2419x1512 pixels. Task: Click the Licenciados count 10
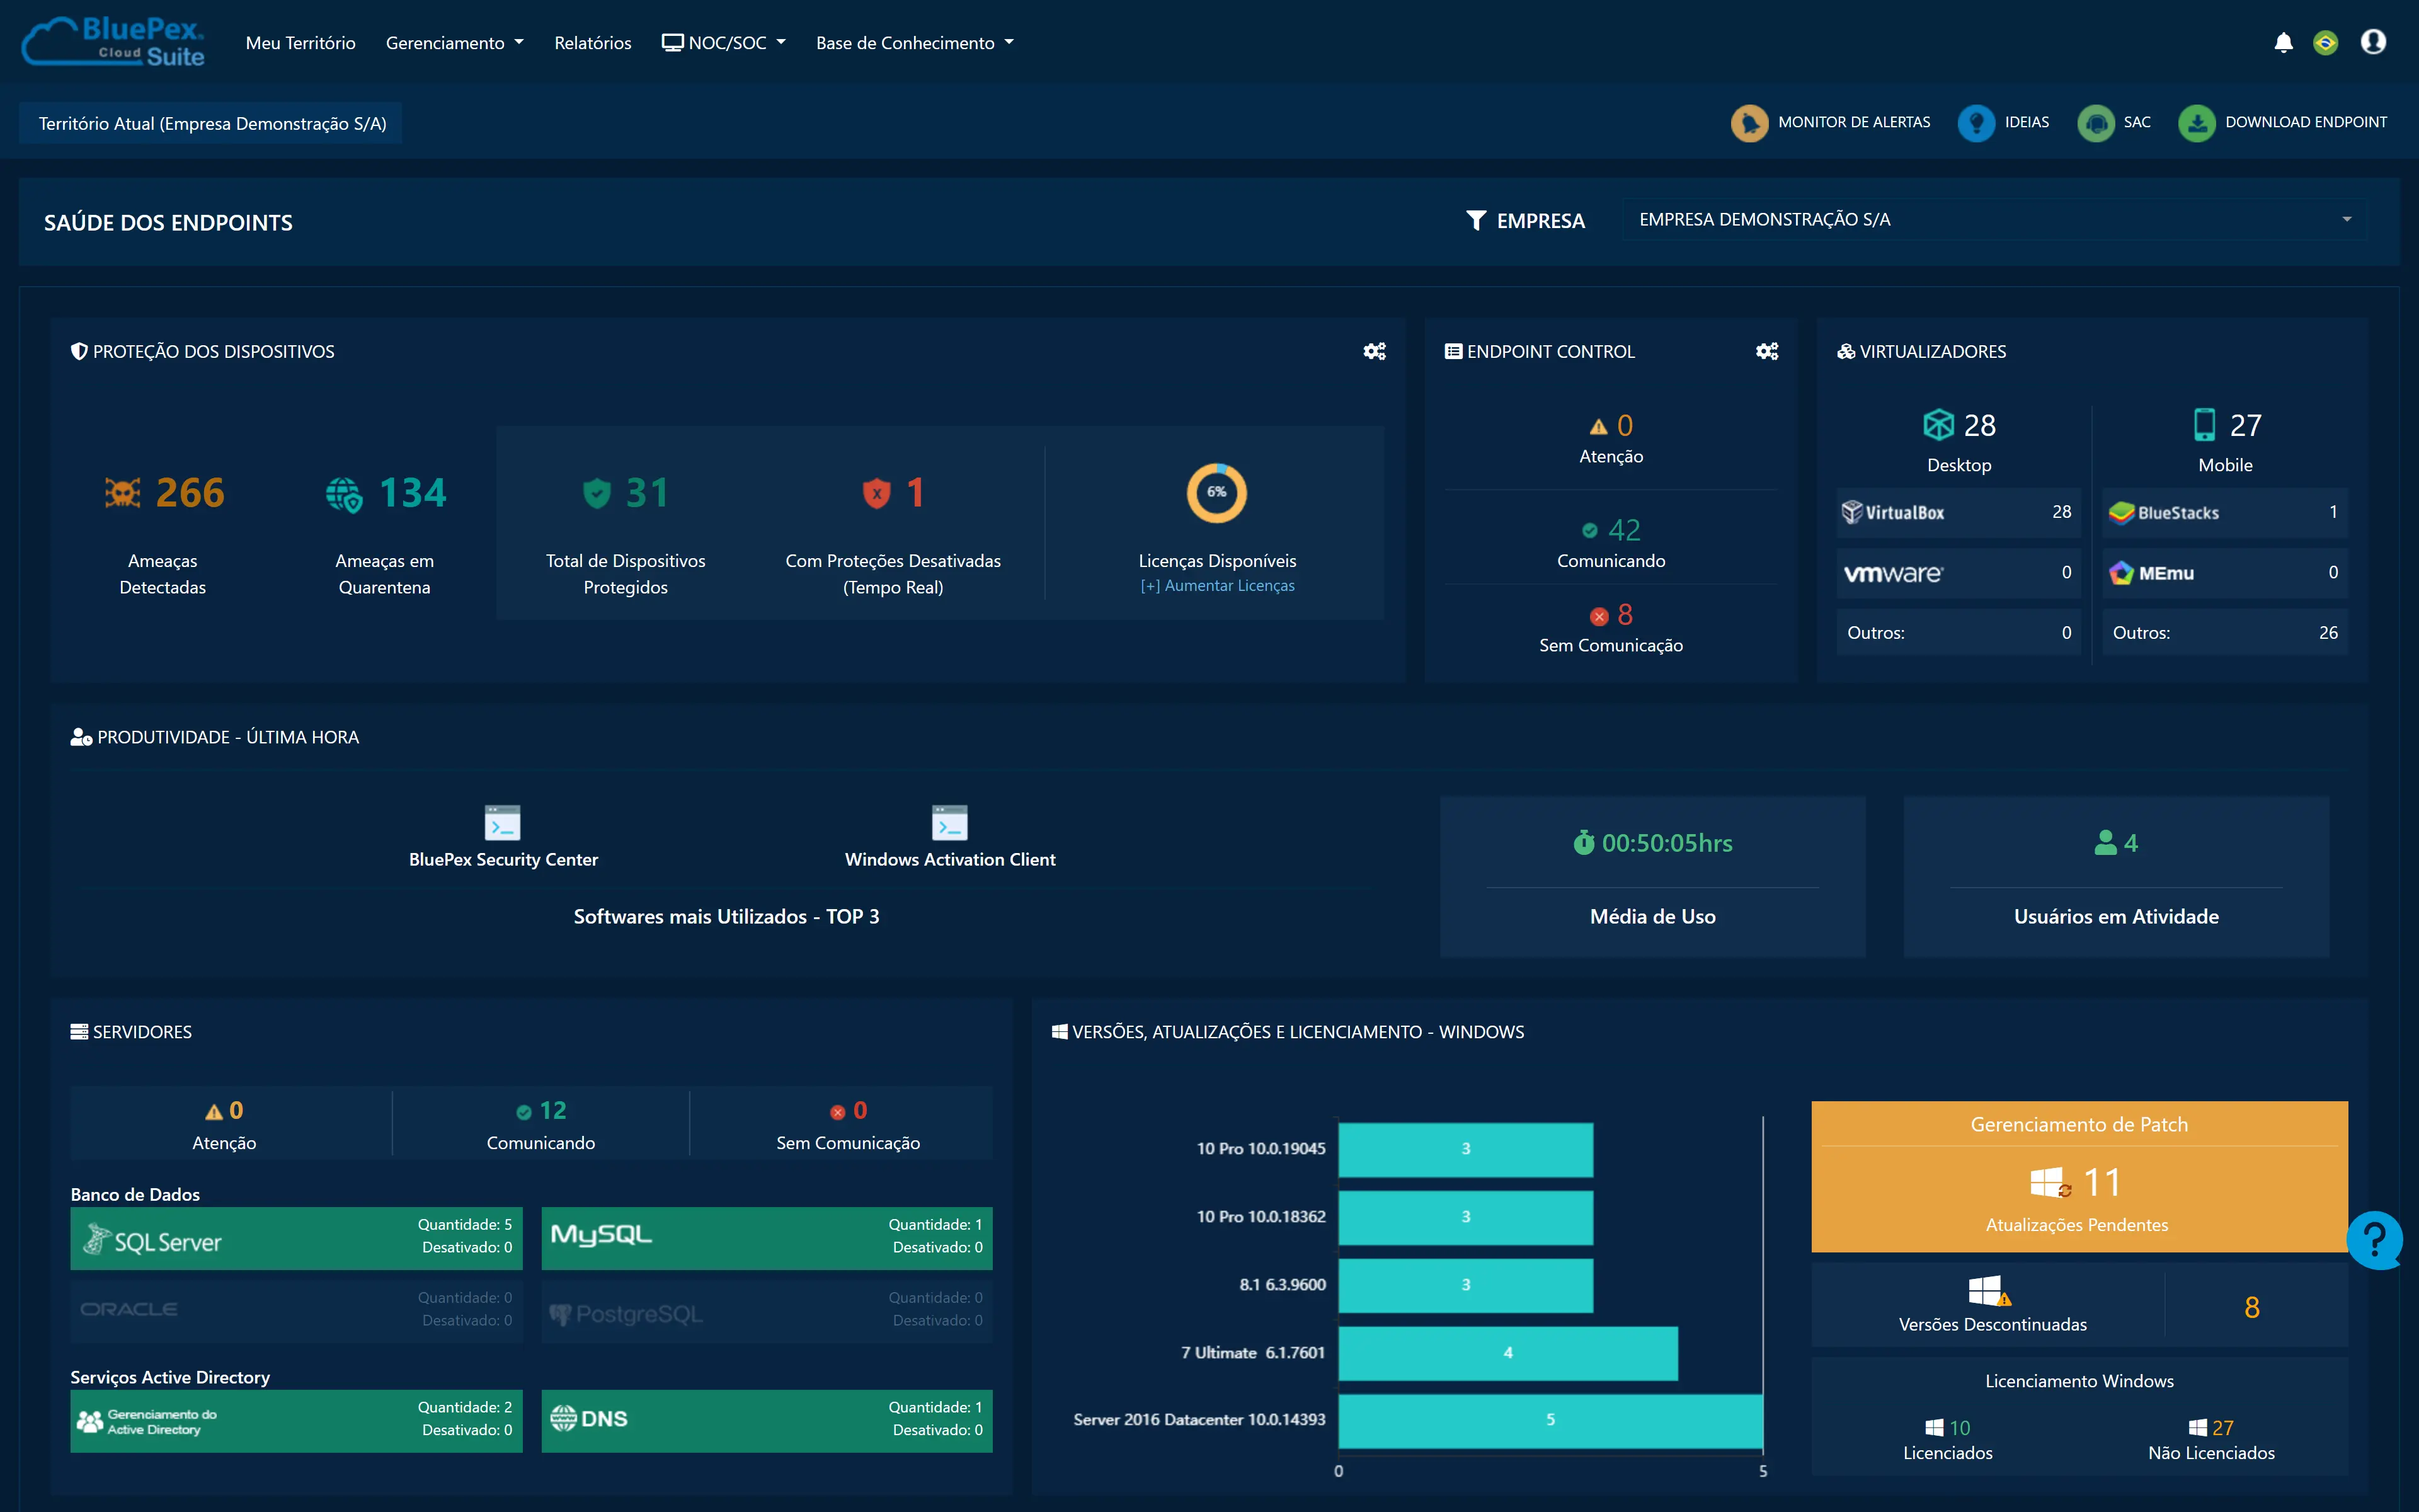[1960, 1428]
